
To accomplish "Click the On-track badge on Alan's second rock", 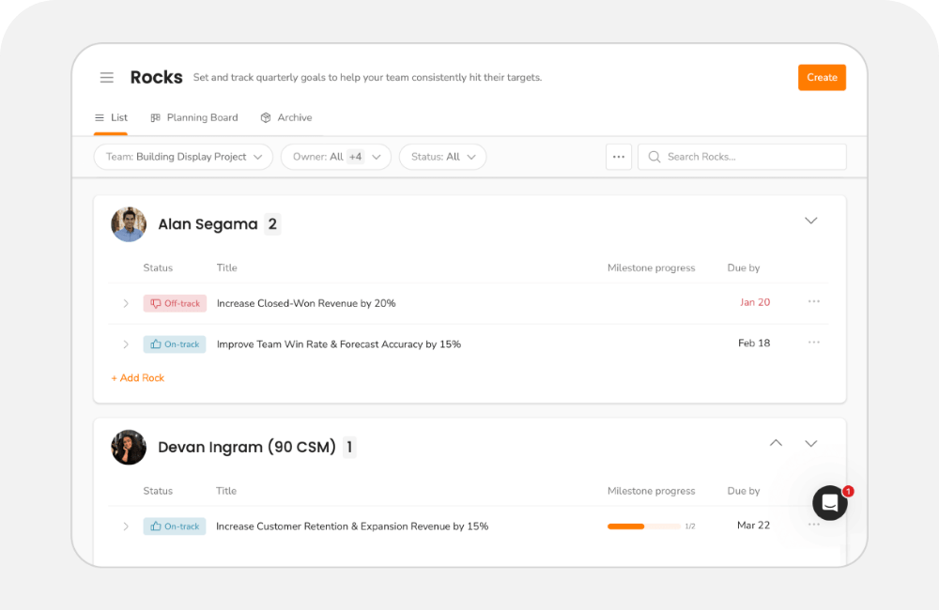I will click(174, 343).
